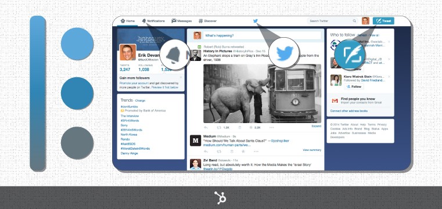Favorite the elephant tweet star icon
Image resolution: width=442 pixels, height=209 pixels.
(x=250, y=127)
